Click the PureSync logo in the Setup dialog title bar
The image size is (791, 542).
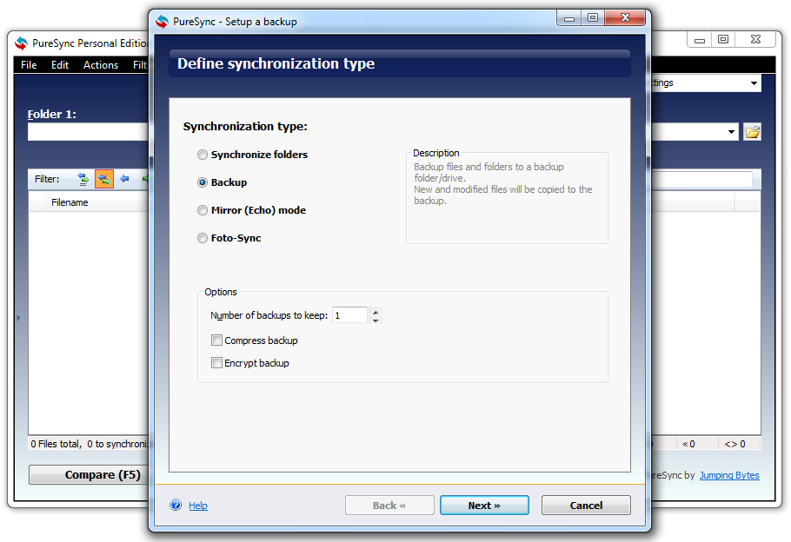pyautogui.click(x=162, y=22)
